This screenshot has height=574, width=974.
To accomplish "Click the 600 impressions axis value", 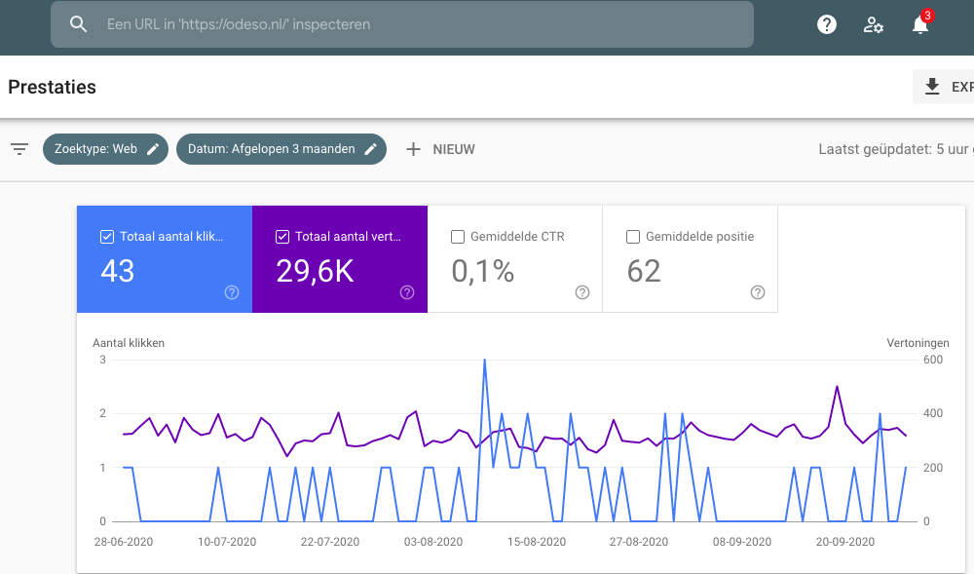I will coord(933,360).
